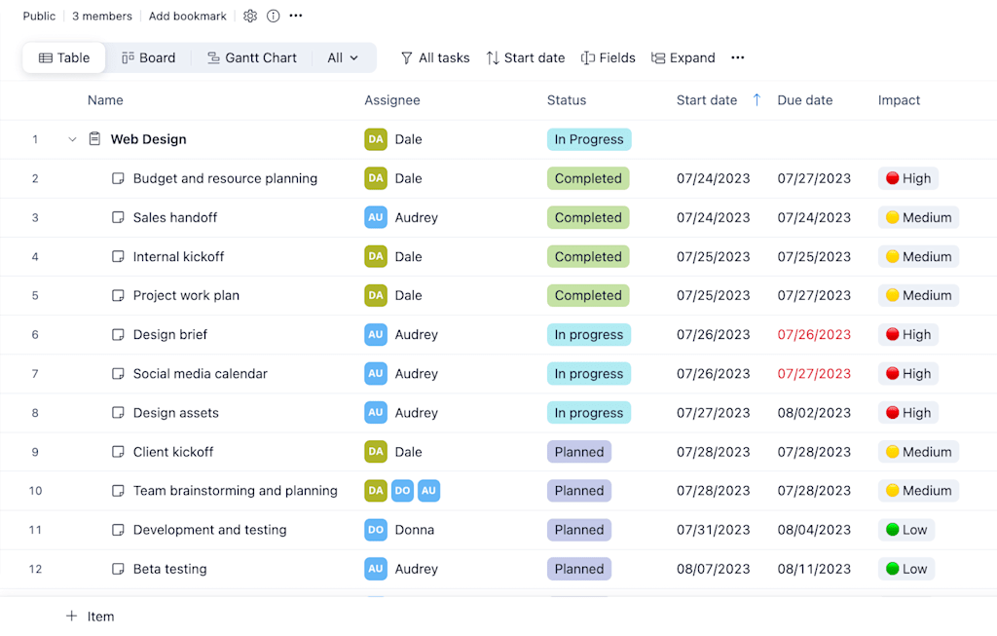This screenshot has height=636, width=997.
Task: Click task icon for Client kickoff
Action: [118, 452]
